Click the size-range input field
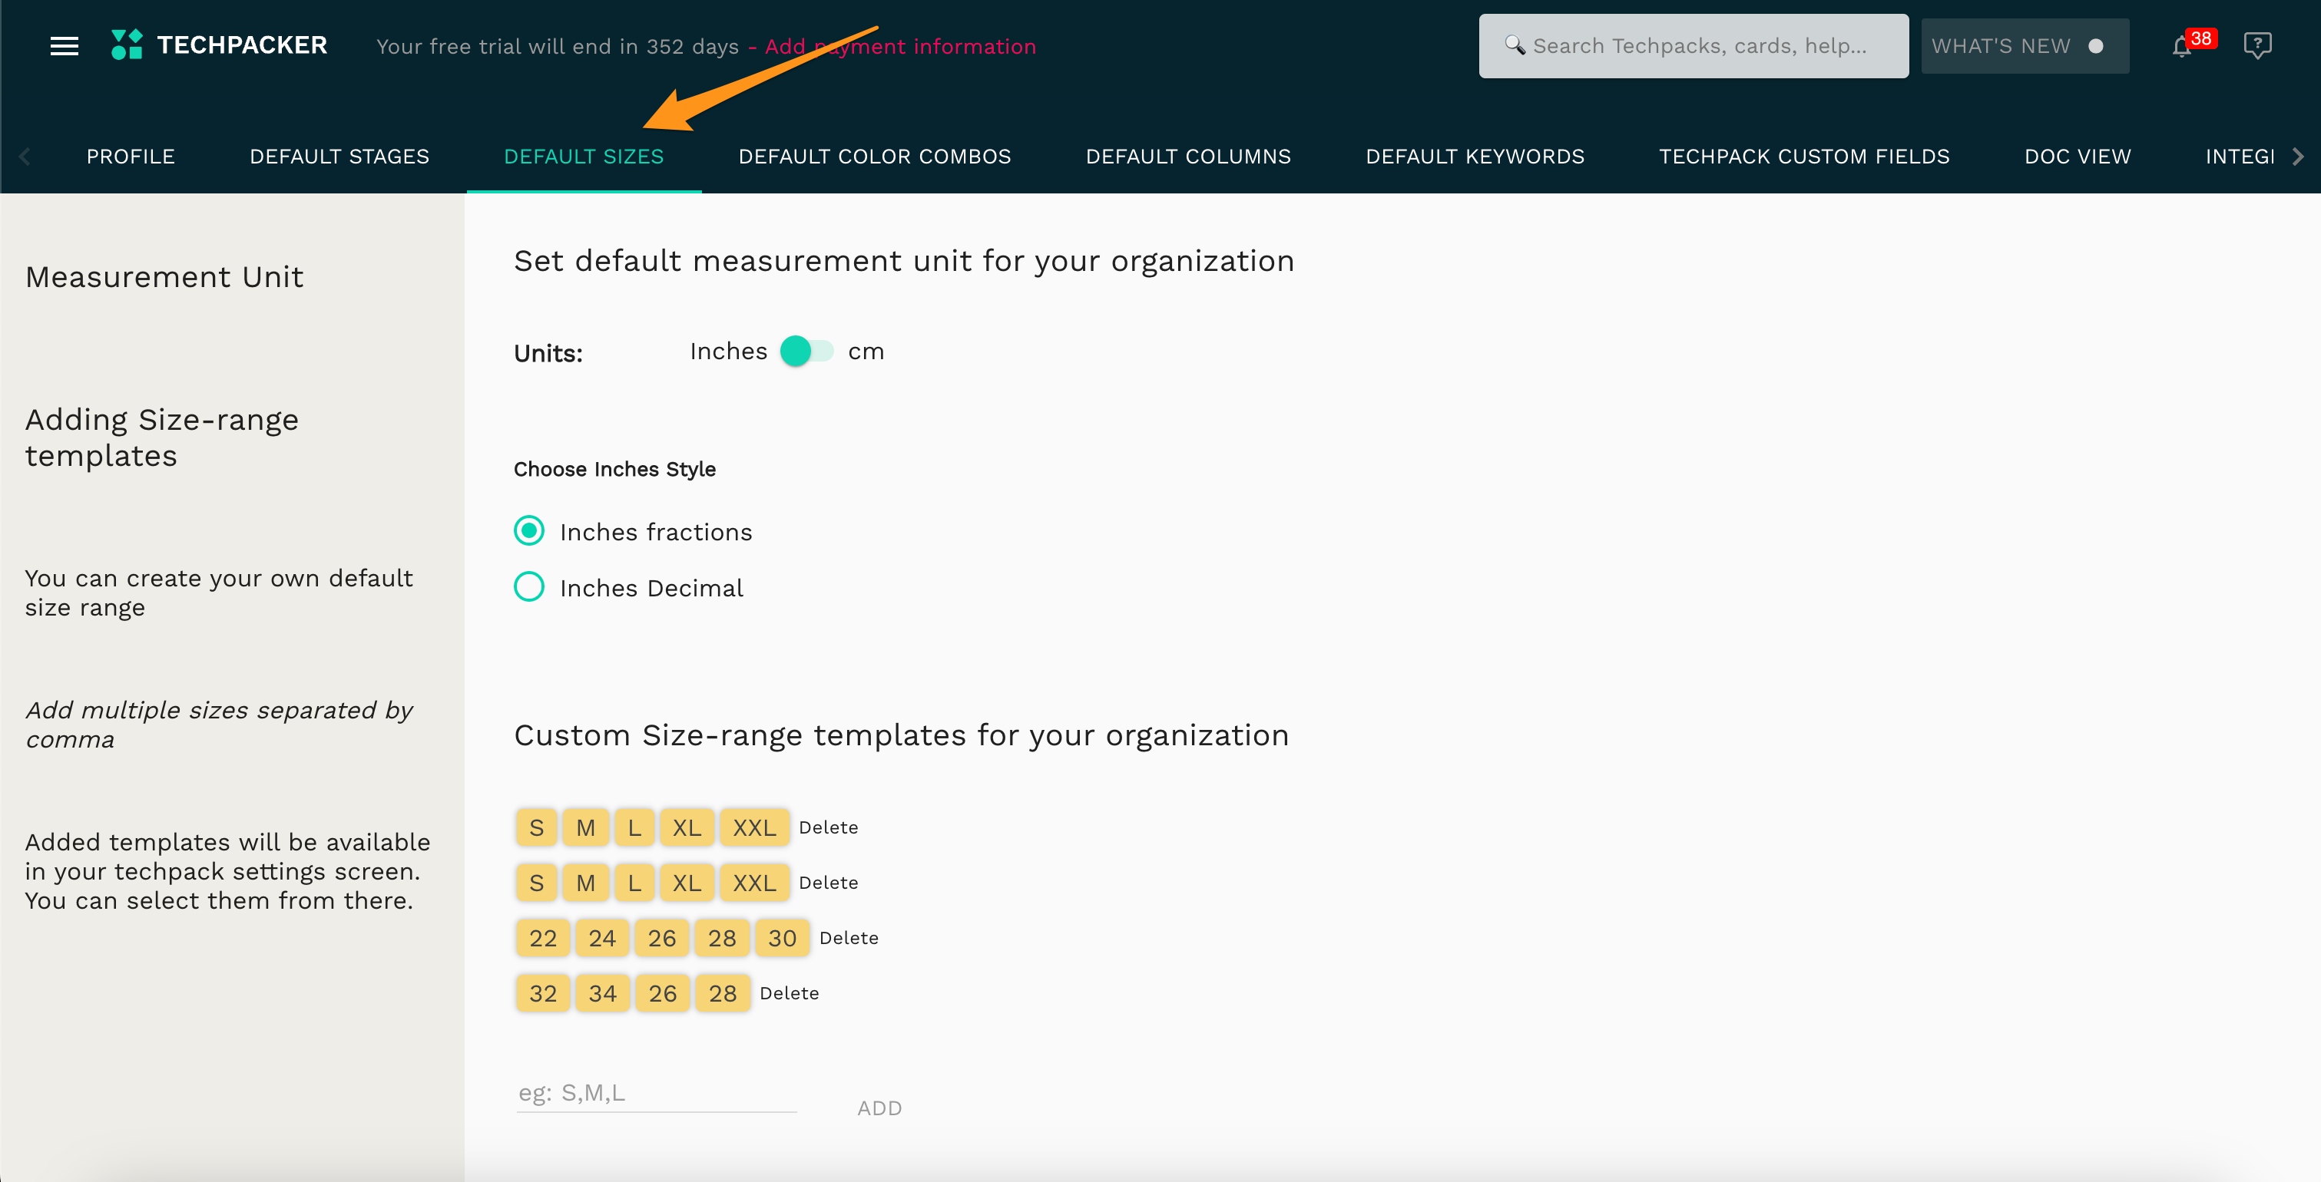 (656, 1093)
